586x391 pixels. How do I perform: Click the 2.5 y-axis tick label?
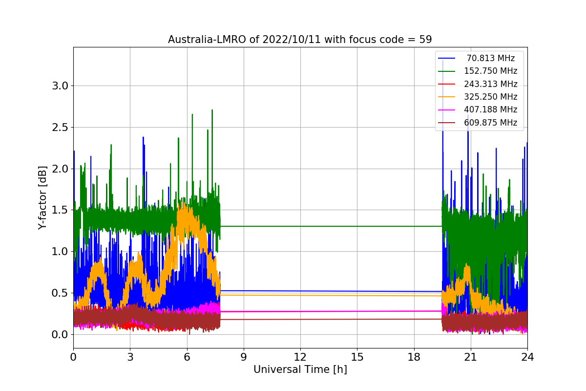tap(60, 128)
